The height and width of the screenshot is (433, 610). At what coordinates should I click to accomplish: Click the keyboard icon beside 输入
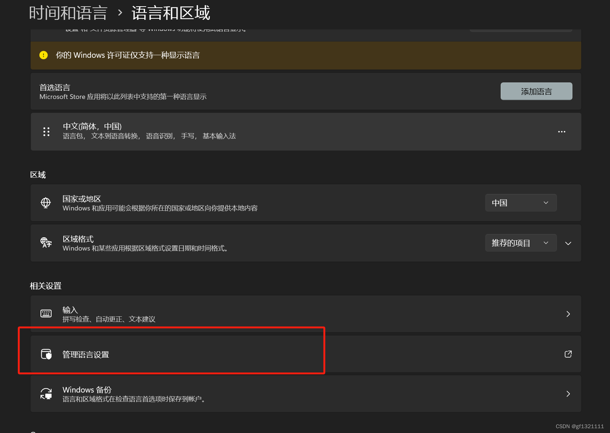click(46, 314)
